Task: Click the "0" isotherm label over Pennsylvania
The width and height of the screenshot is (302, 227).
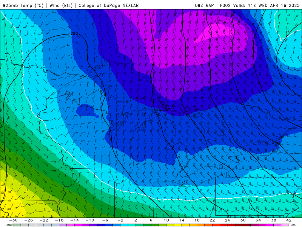Action: 248,196
